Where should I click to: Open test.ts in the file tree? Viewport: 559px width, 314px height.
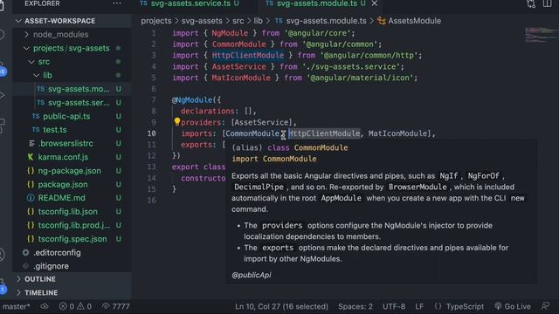tap(54, 130)
